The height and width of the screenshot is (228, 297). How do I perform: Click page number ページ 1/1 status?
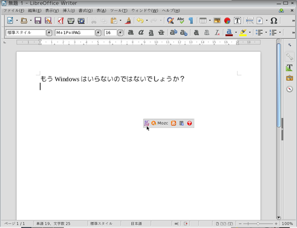14,224
